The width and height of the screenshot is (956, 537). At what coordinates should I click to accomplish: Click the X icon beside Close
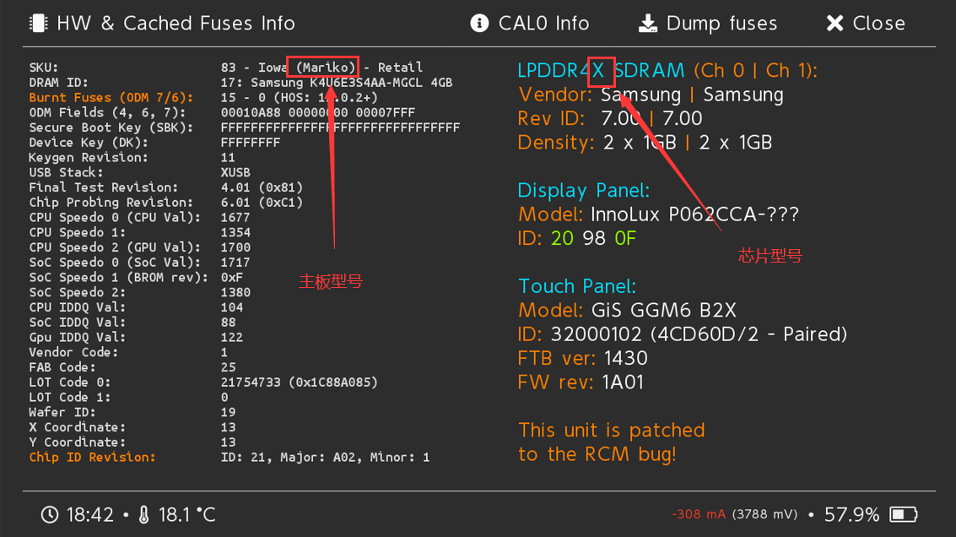click(x=836, y=23)
